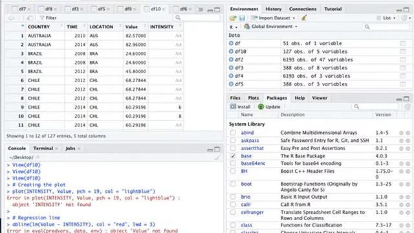Check the boot package checkbox
The image size is (414, 233).
tap(233, 184)
